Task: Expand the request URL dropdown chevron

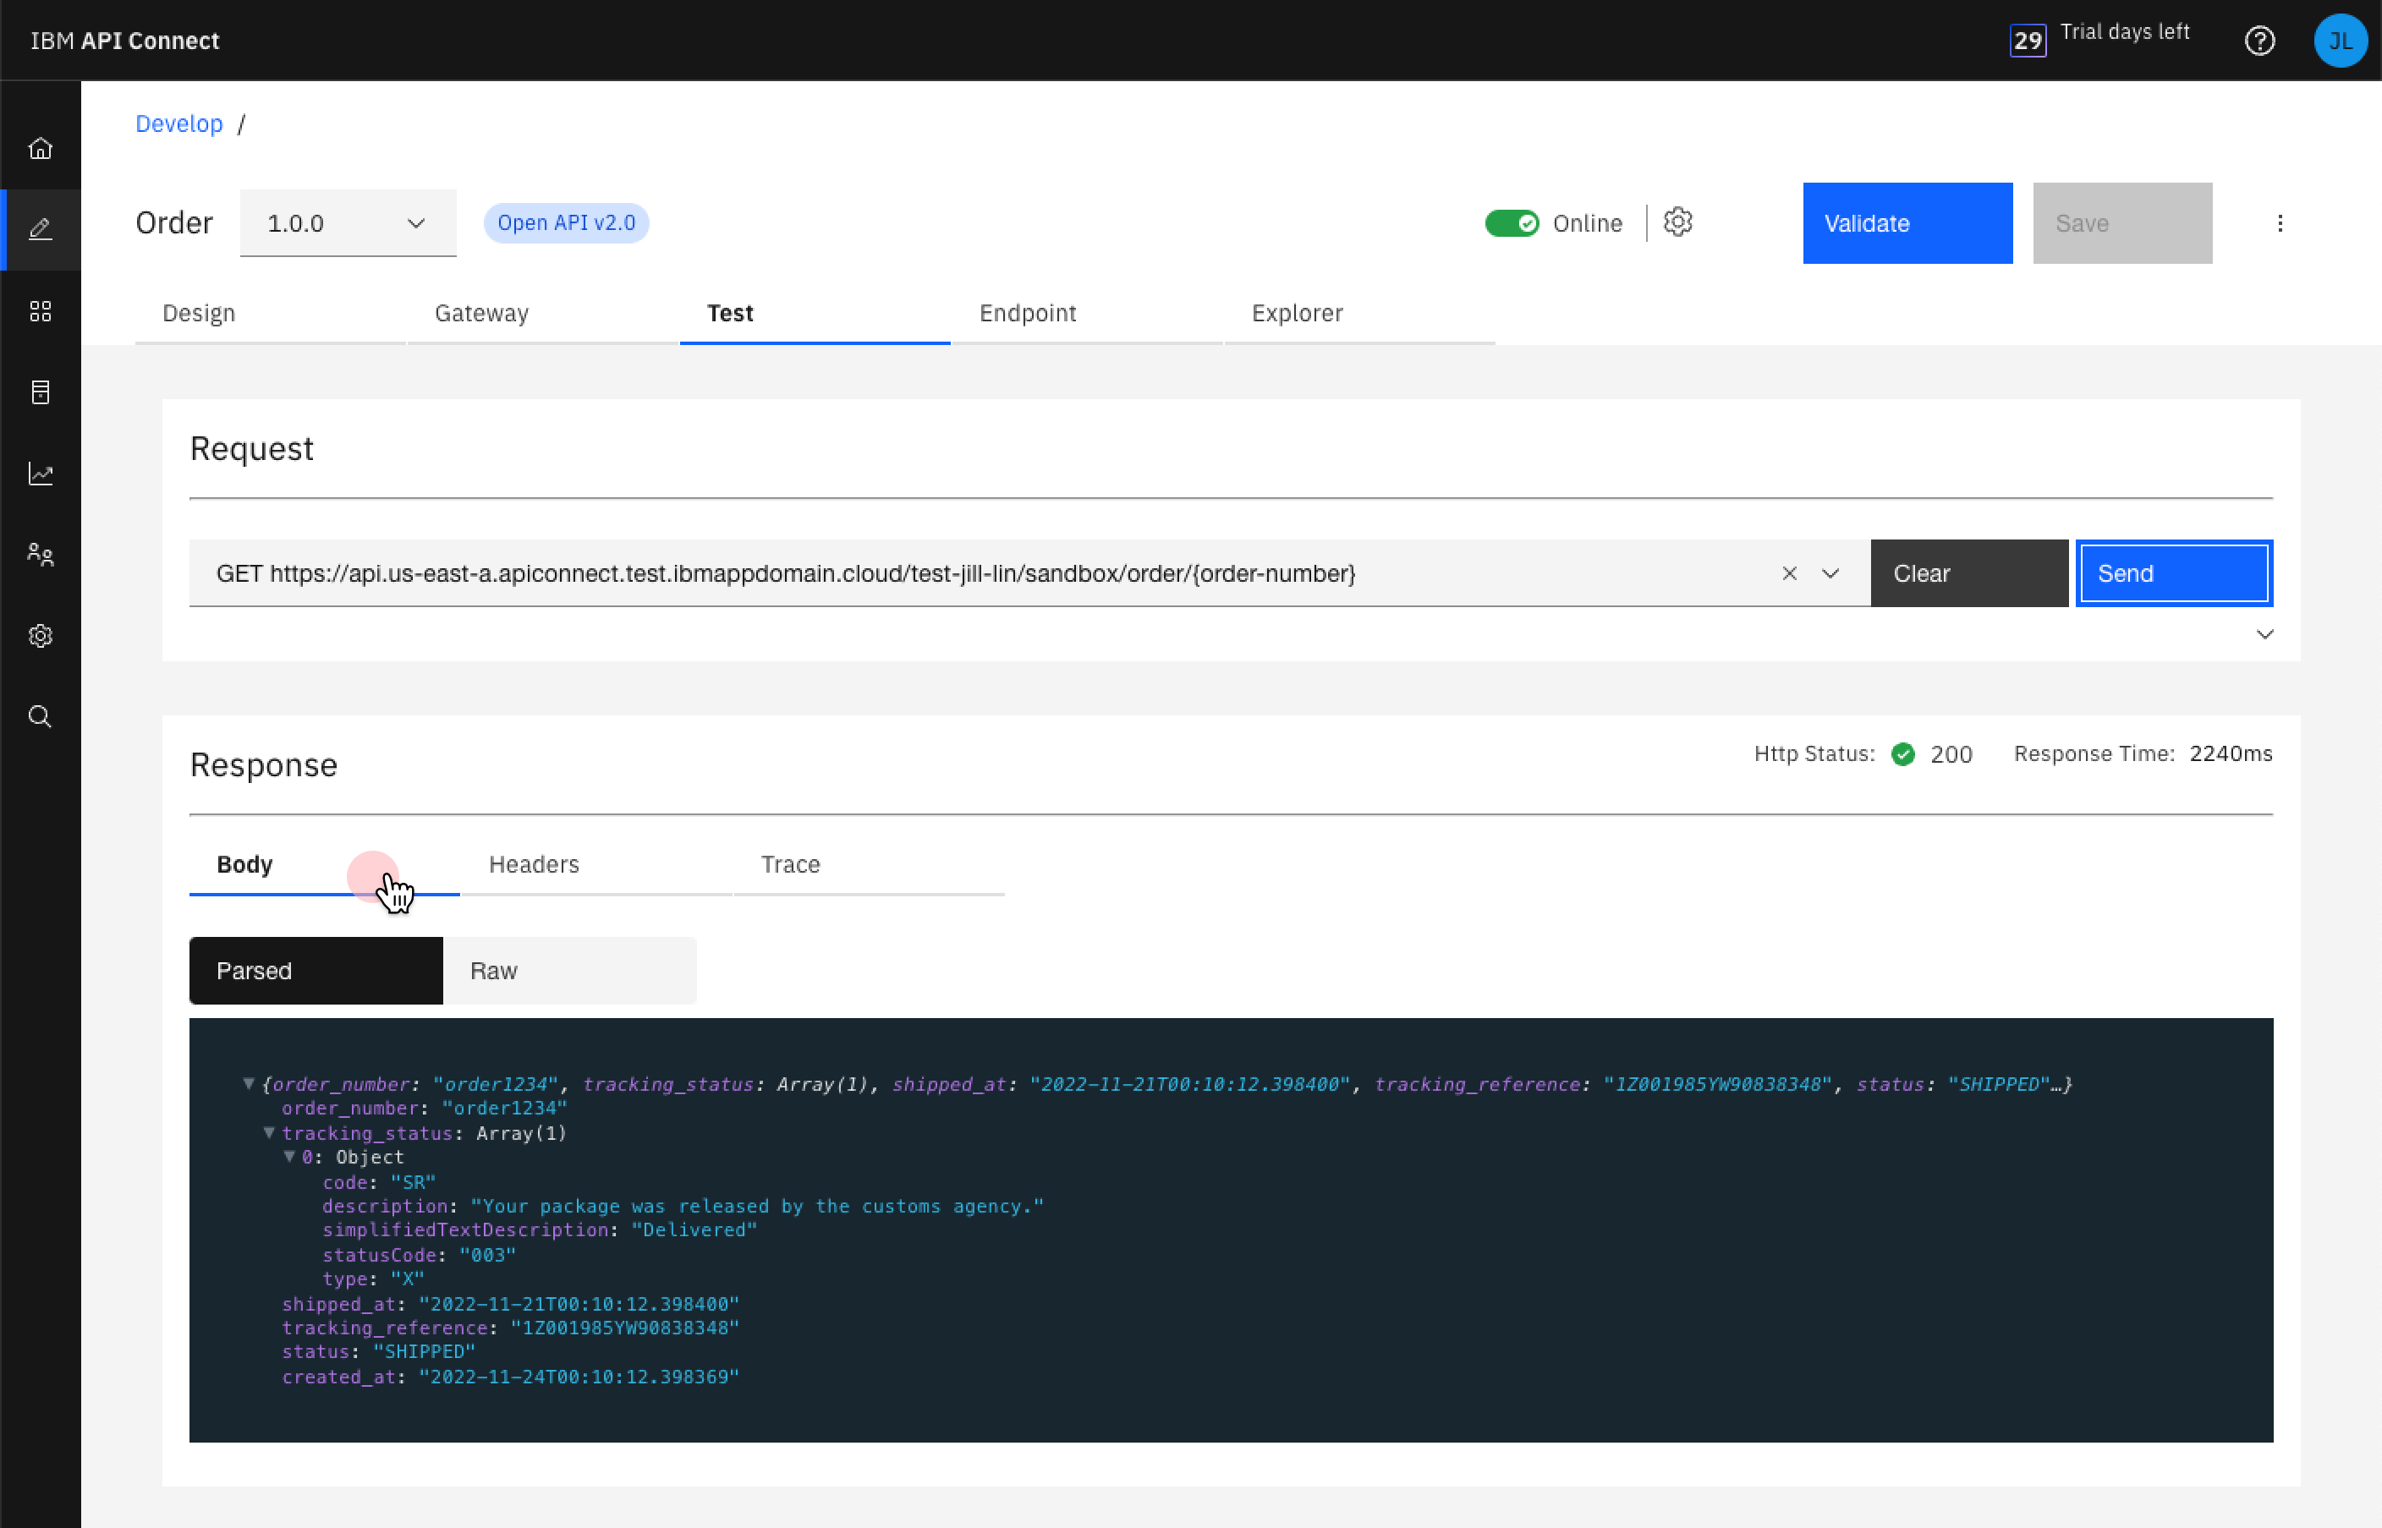Action: [1830, 573]
